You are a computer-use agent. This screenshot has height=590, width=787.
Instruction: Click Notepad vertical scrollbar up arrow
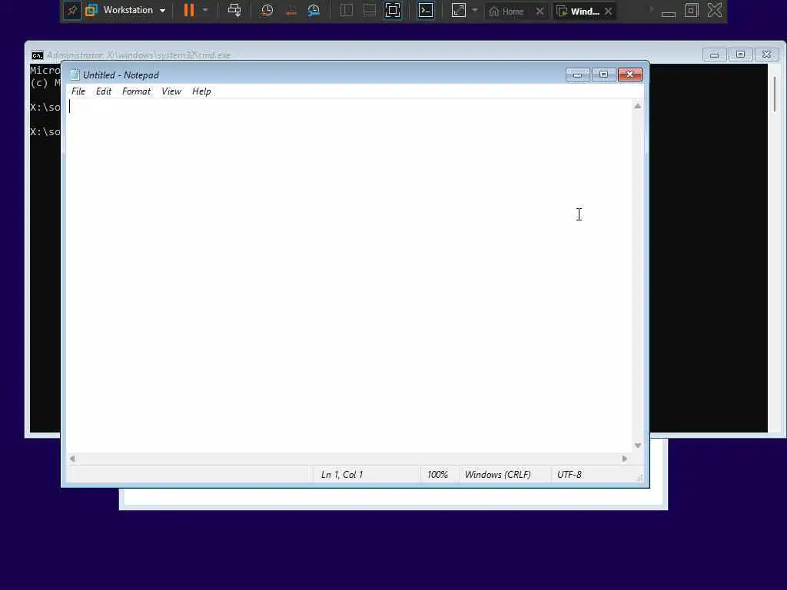coord(637,106)
